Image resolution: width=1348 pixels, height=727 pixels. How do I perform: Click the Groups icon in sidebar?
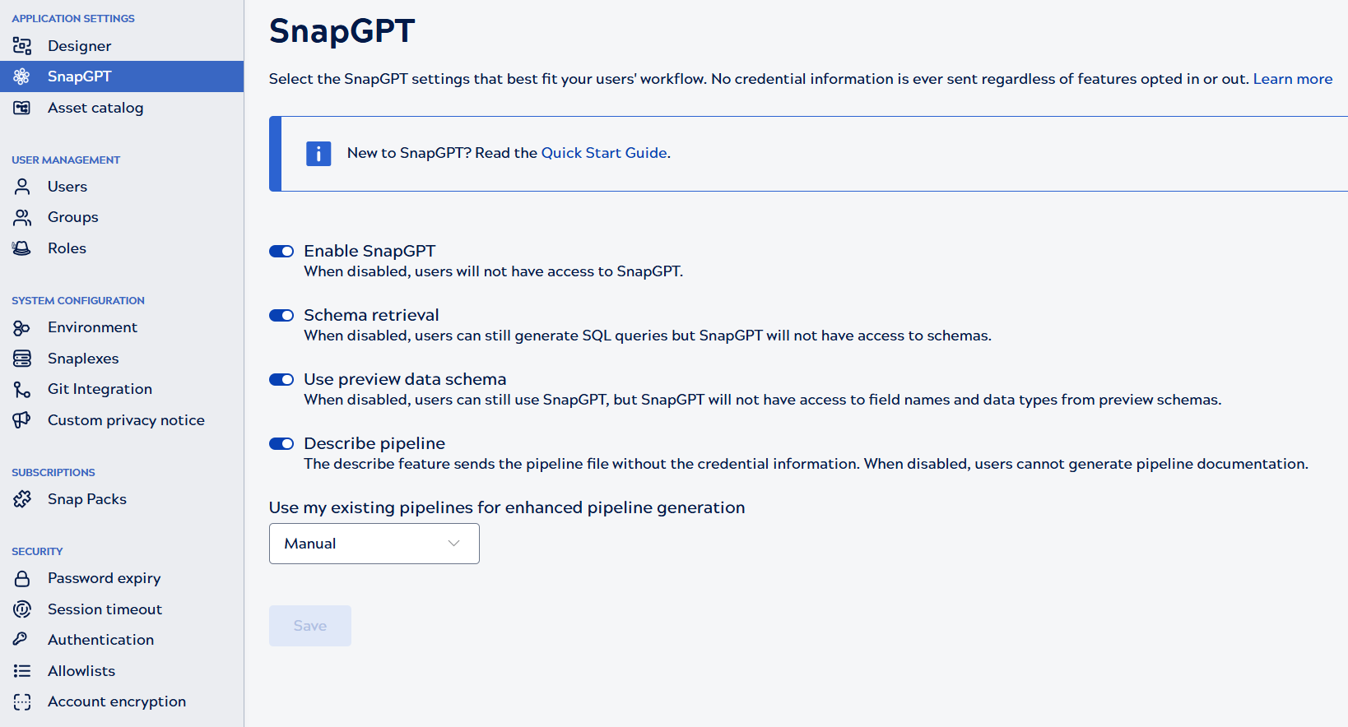tap(21, 216)
